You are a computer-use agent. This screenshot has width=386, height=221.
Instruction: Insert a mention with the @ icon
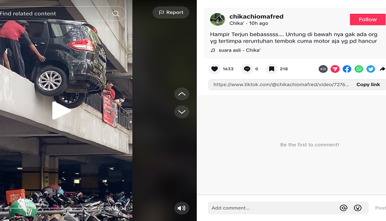(344, 208)
